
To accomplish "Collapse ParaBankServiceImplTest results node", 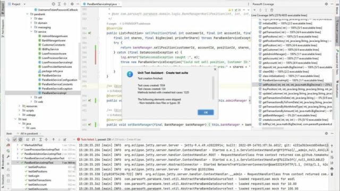I will (18, 162).
